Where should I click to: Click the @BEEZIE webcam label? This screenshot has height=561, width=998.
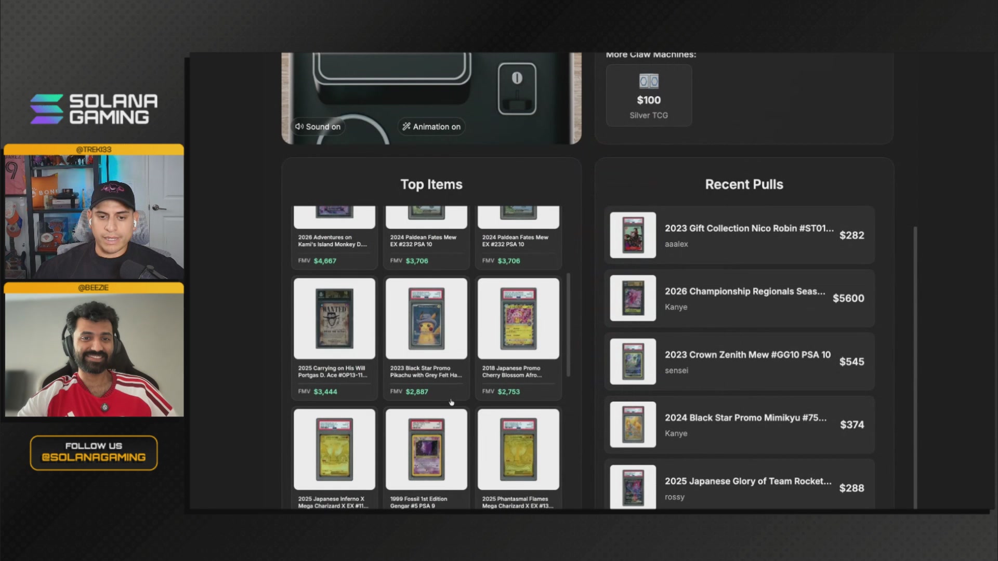click(94, 288)
